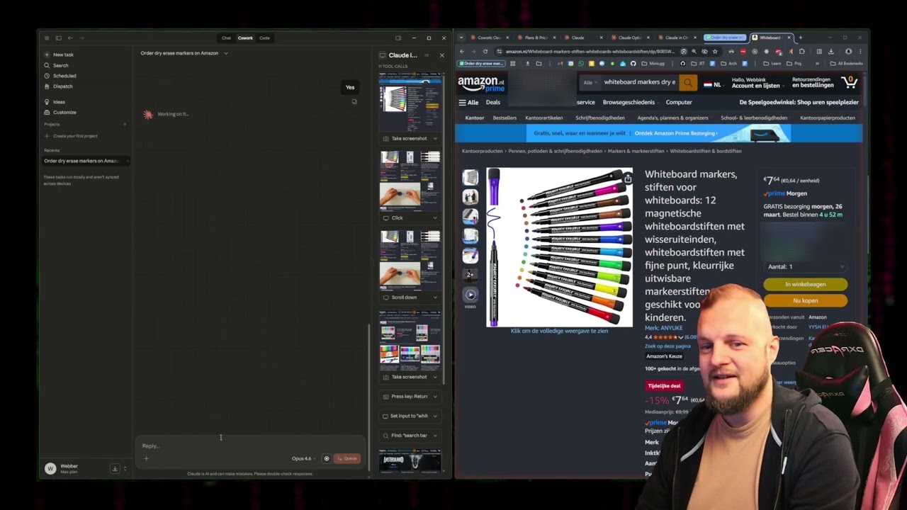Screen dimensions: 907x510
Task: Open a new Chrome tab with the plus icon
Action: coord(801,38)
